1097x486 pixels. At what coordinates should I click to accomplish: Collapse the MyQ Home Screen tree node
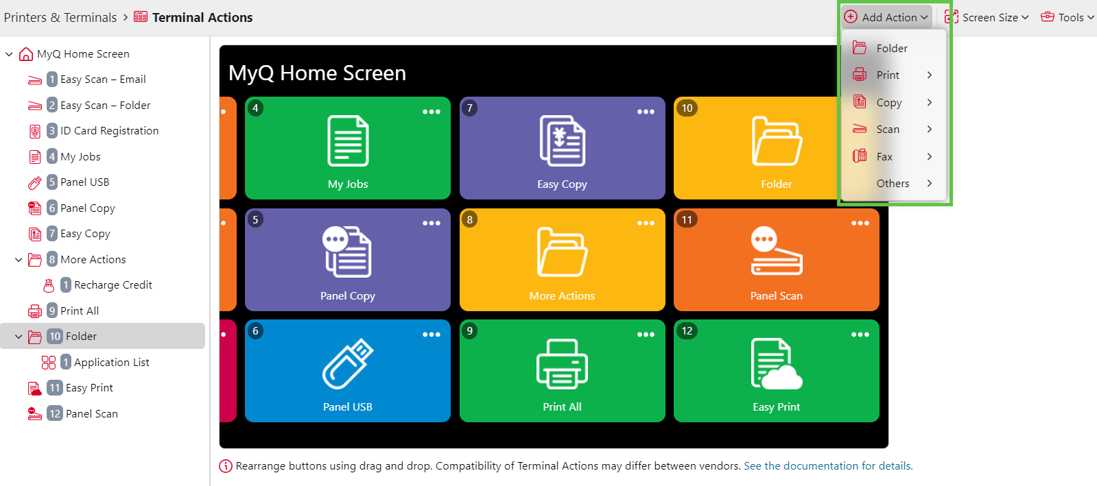(x=9, y=54)
